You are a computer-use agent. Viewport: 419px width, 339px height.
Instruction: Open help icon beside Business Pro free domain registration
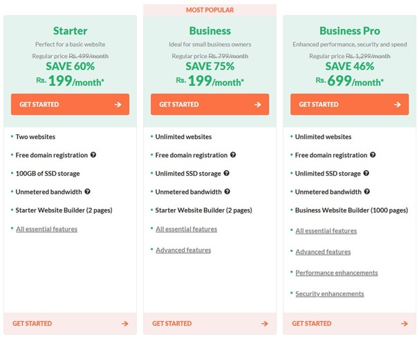coord(373,155)
